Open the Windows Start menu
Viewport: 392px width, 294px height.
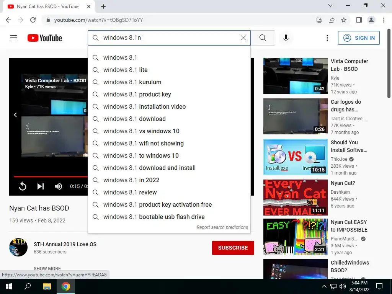9,286
